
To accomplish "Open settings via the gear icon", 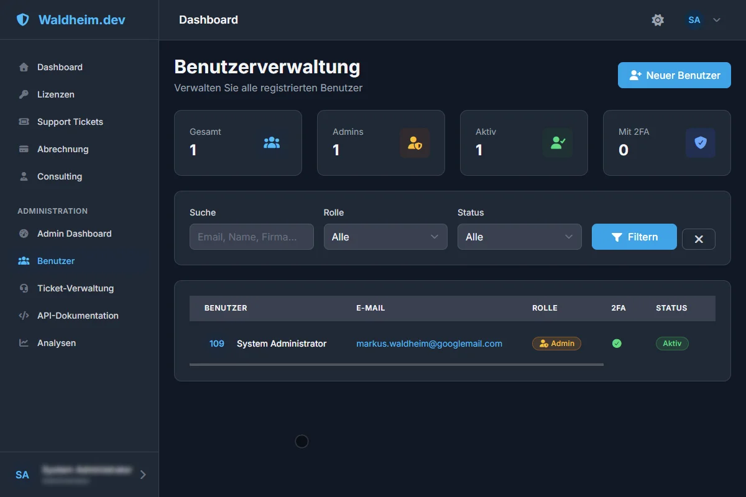I will (x=658, y=20).
